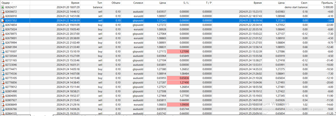Click the order icon beside 82774536
This screenshot has width=336, height=116.
pos(3,74)
